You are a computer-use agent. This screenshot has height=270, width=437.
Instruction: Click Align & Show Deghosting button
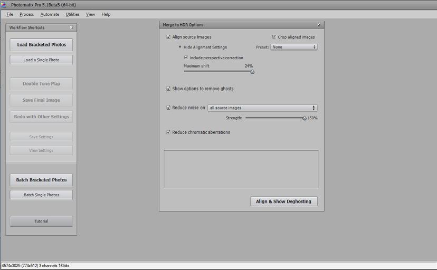point(284,201)
